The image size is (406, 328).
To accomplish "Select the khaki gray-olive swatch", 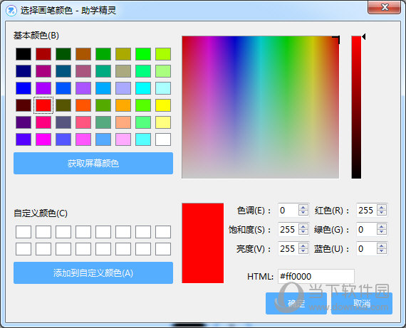I will 123,71.
